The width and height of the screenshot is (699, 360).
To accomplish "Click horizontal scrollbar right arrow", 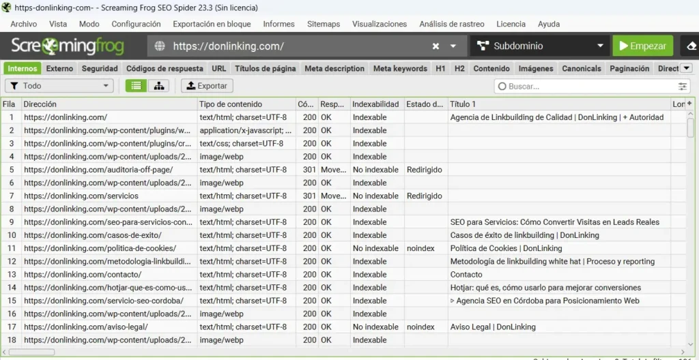I will coord(683,352).
